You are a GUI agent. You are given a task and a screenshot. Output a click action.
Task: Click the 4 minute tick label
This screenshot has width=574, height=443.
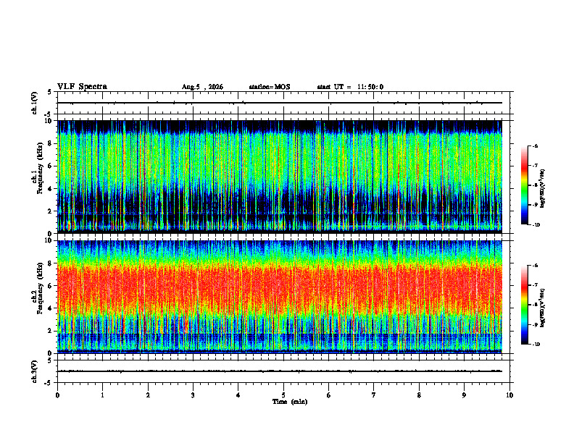click(x=238, y=395)
